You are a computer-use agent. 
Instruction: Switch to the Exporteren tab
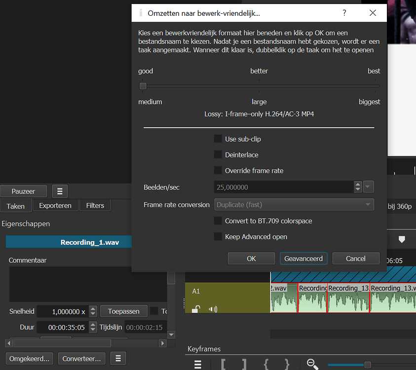tap(55, 205)
